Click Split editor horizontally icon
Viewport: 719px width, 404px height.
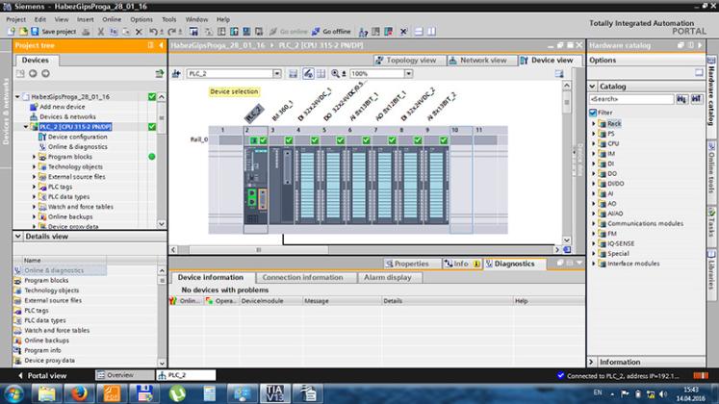419,32
